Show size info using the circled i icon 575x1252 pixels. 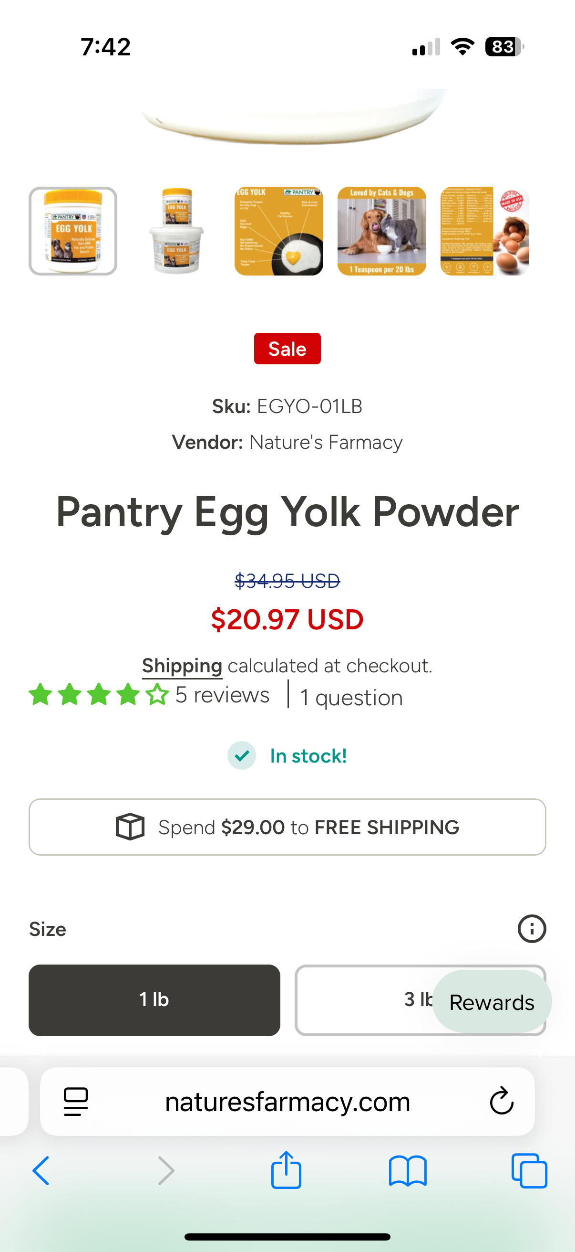click(531, 929)
